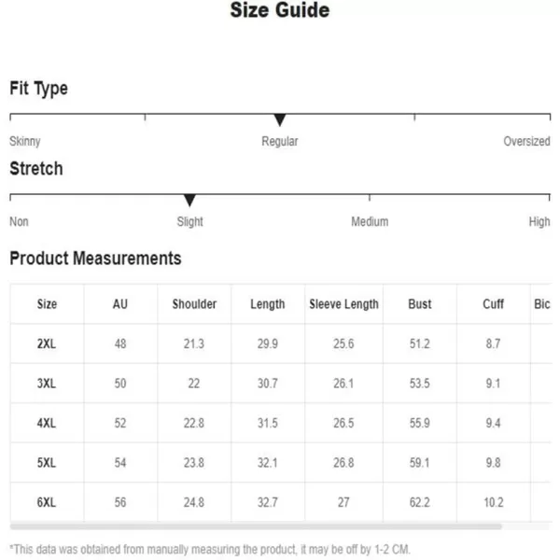Select the 2XL size row
This screenshot has height=560, width=560.
(x=281, y=343)
